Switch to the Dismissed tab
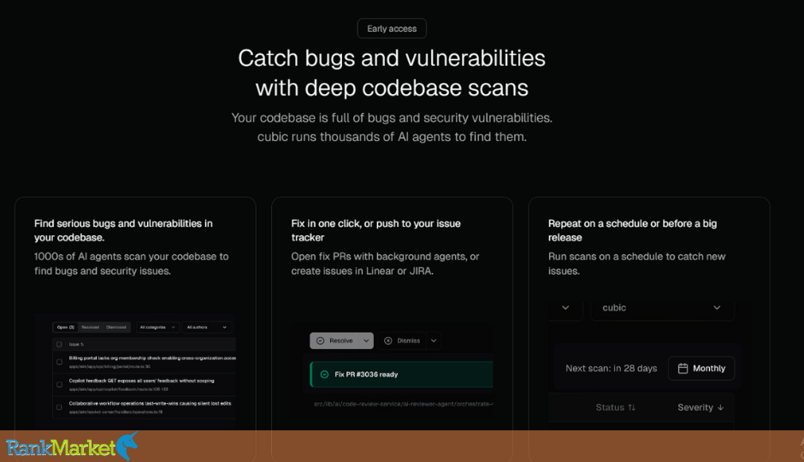The width and height of the screenshot is (804, 462). [115, 327]
